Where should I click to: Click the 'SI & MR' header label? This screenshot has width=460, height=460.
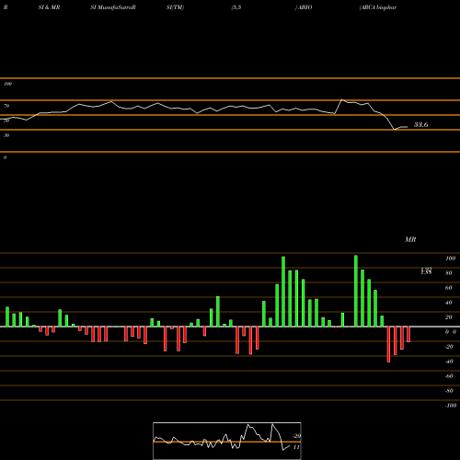click(x=49, y=7)
